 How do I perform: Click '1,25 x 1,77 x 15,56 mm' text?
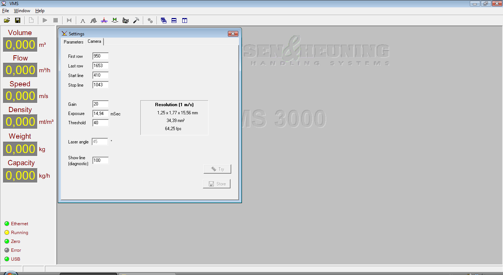(177, 113)
